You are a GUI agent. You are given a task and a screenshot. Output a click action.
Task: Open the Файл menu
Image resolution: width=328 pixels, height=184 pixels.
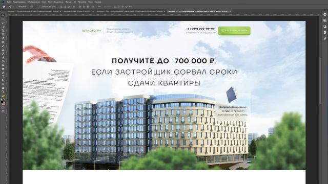[x=9, y=2]
